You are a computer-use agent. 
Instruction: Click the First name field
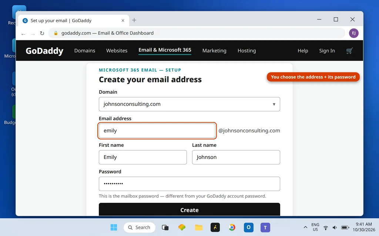142,157
